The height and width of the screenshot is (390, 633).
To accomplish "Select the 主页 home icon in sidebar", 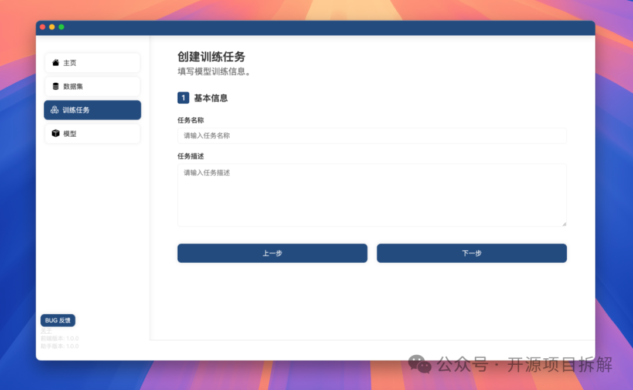I will (55, 63).
